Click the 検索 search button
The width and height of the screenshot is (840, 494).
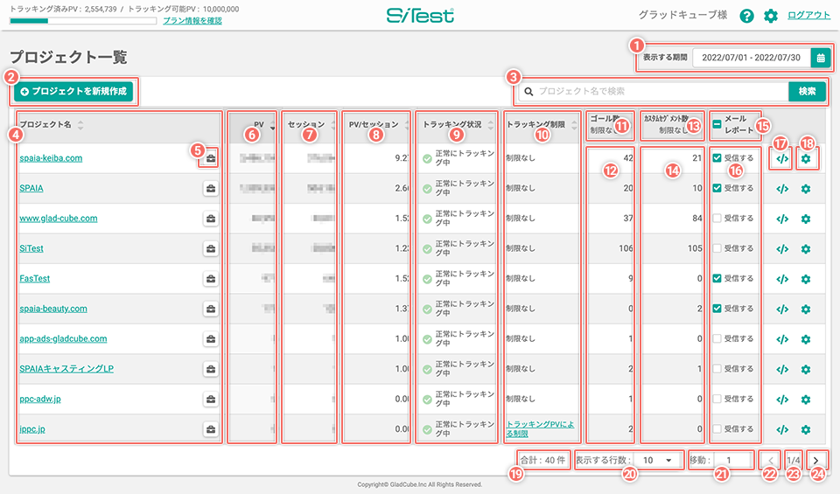click(x=807, y=92)
